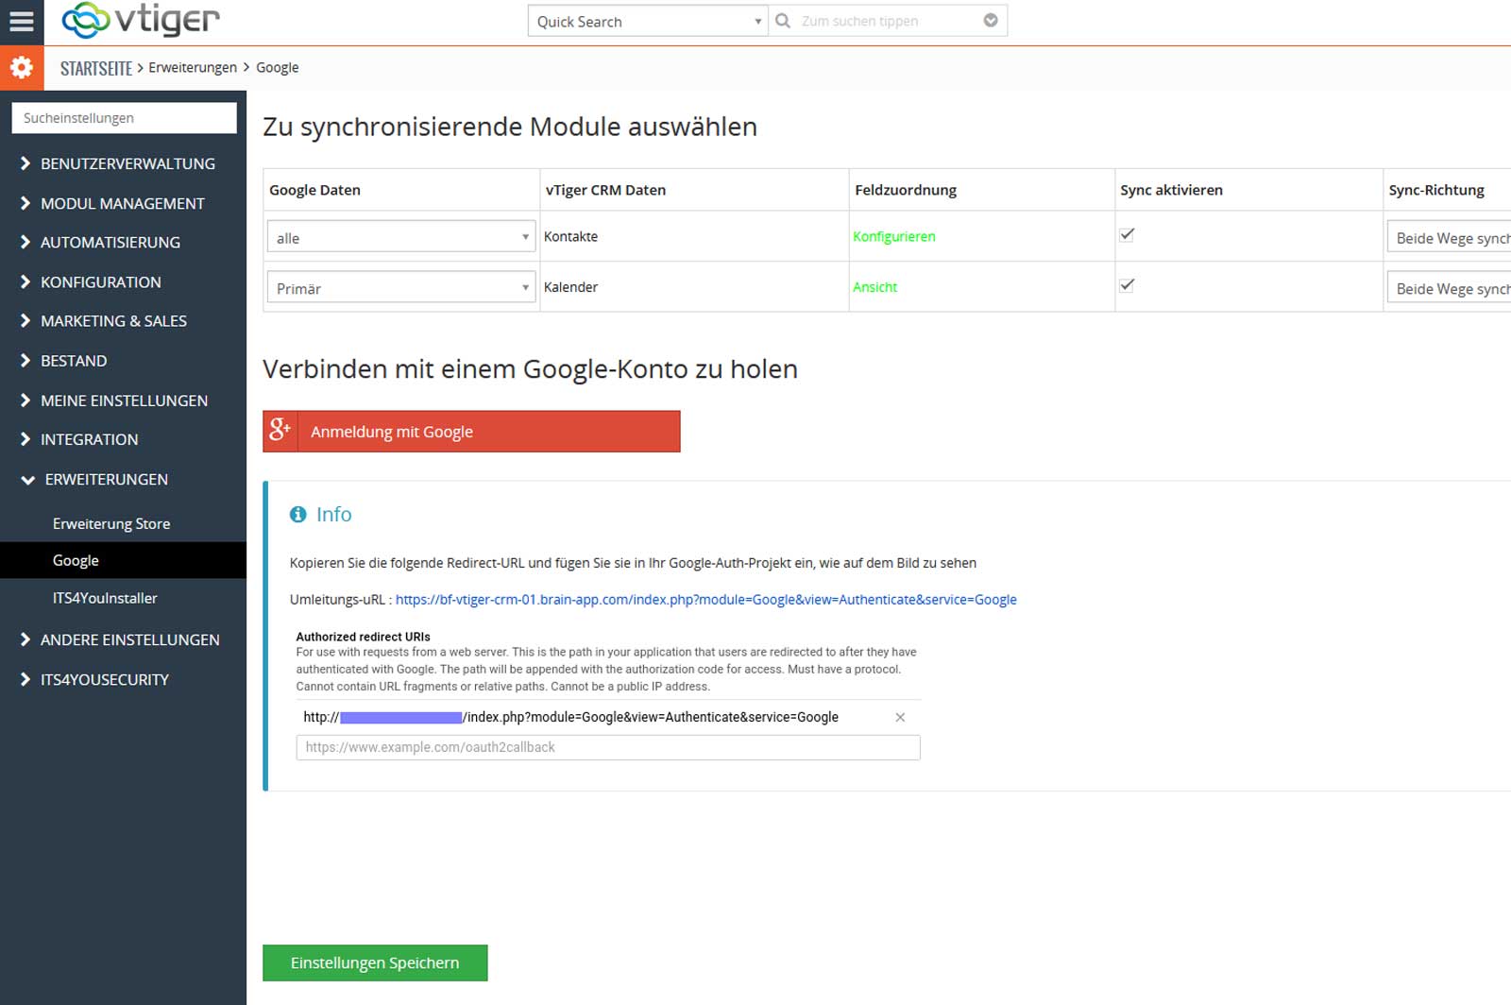This screenshot has height=1005, width=1511.
Task: Select Erweiterung Store in the sidebar
Action: [x=111, y=523]
